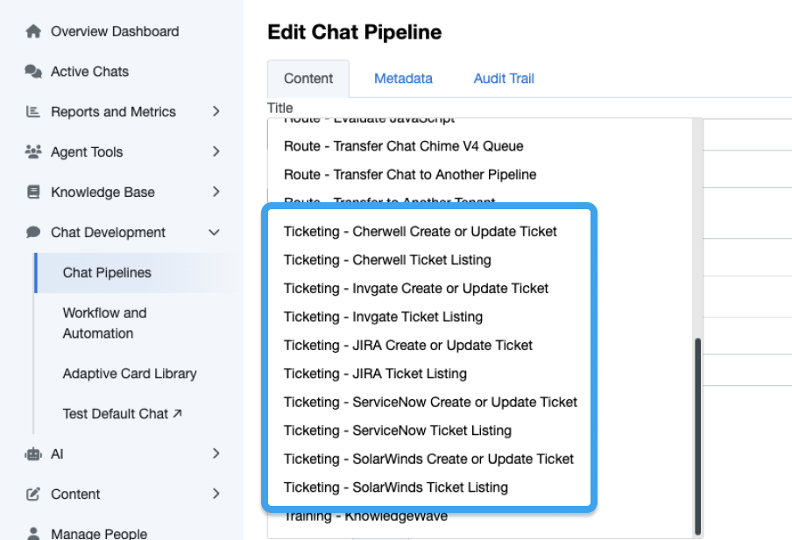Expand the Agent Tools submenu arrow
The width and height of the screenshot is (792, 540).
pos(216,152)
